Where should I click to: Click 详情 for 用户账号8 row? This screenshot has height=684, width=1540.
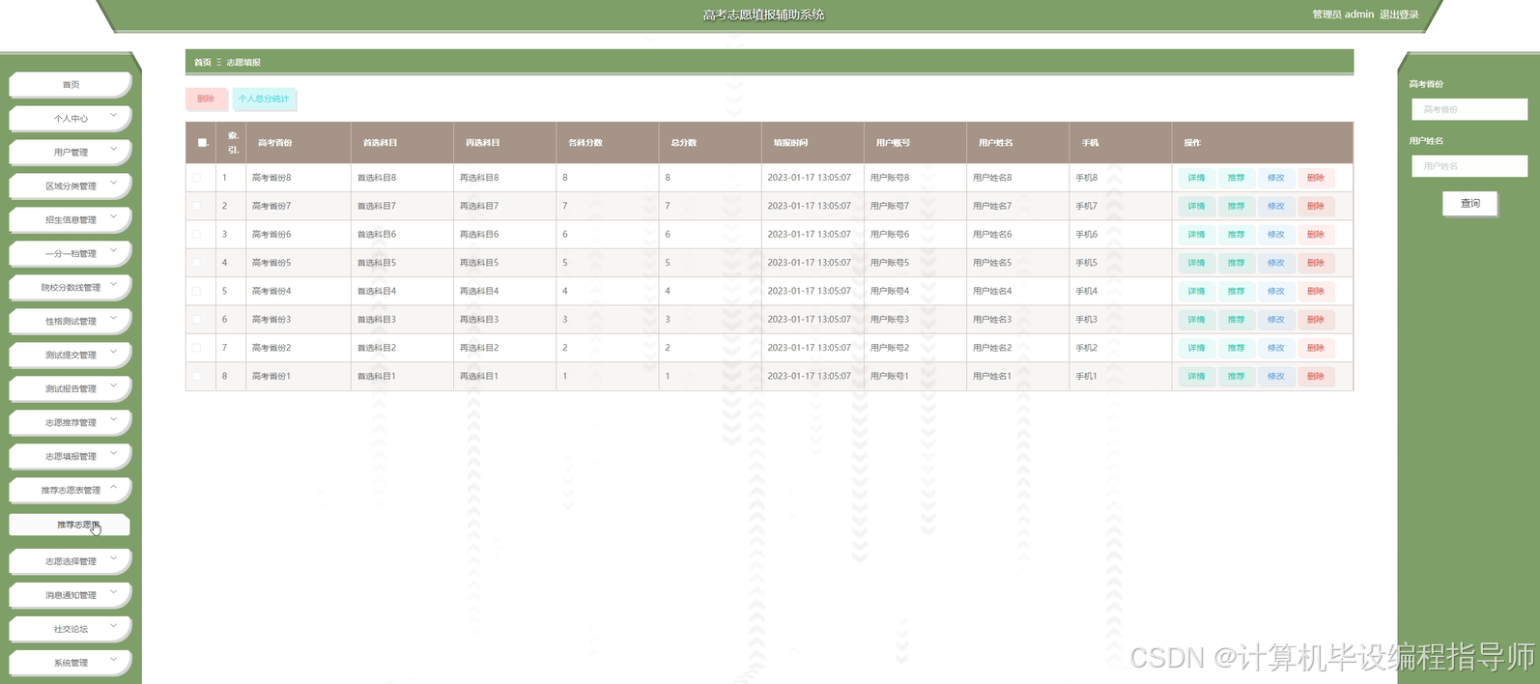[1196, 178]
